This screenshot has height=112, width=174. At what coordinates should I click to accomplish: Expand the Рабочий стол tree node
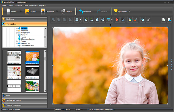coord(17,43)
